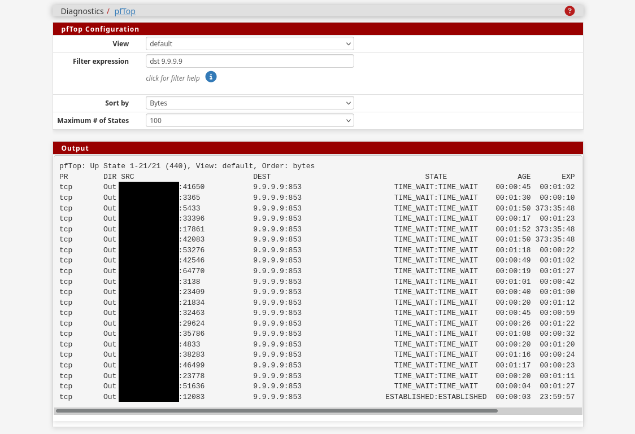
Task: Click the Sort by field label
Action: (117, 103)
